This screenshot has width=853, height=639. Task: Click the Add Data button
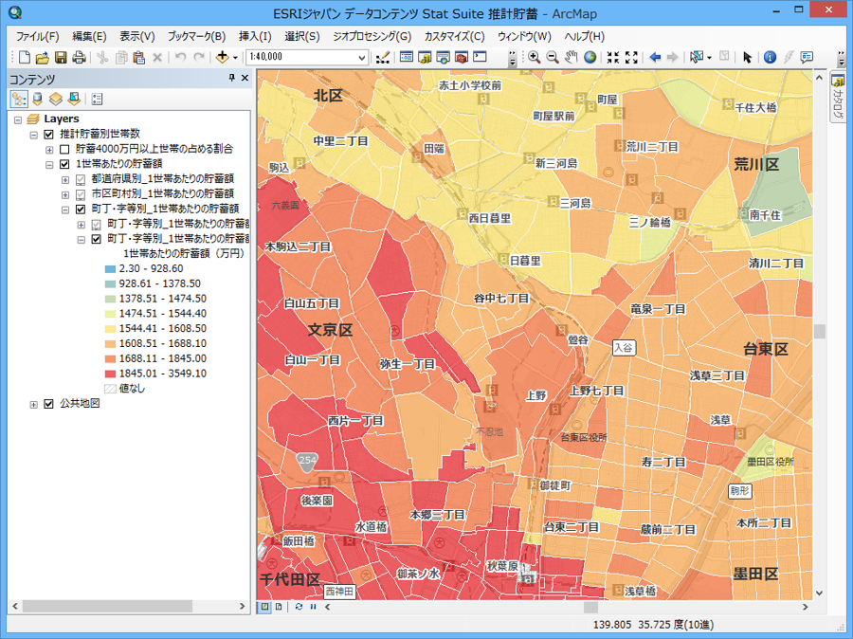pos(222,57)
